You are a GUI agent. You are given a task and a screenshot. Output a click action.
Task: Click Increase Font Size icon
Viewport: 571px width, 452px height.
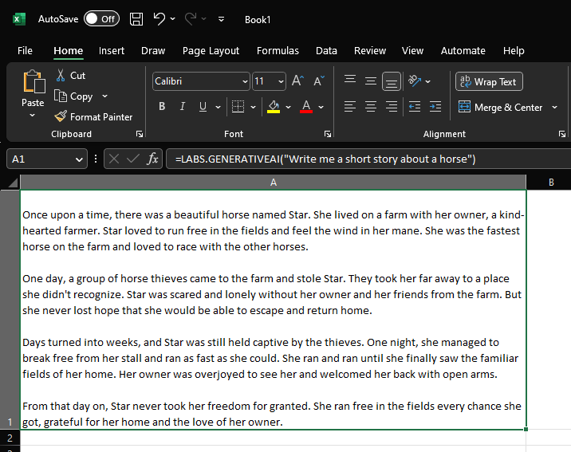coord(297,81)
